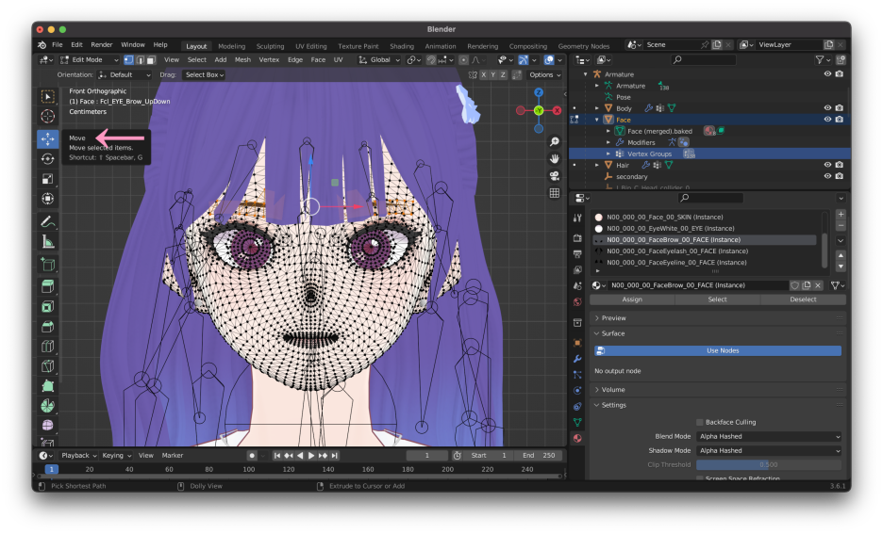
Task: Select the Measure tool
Action: point(48,242)
